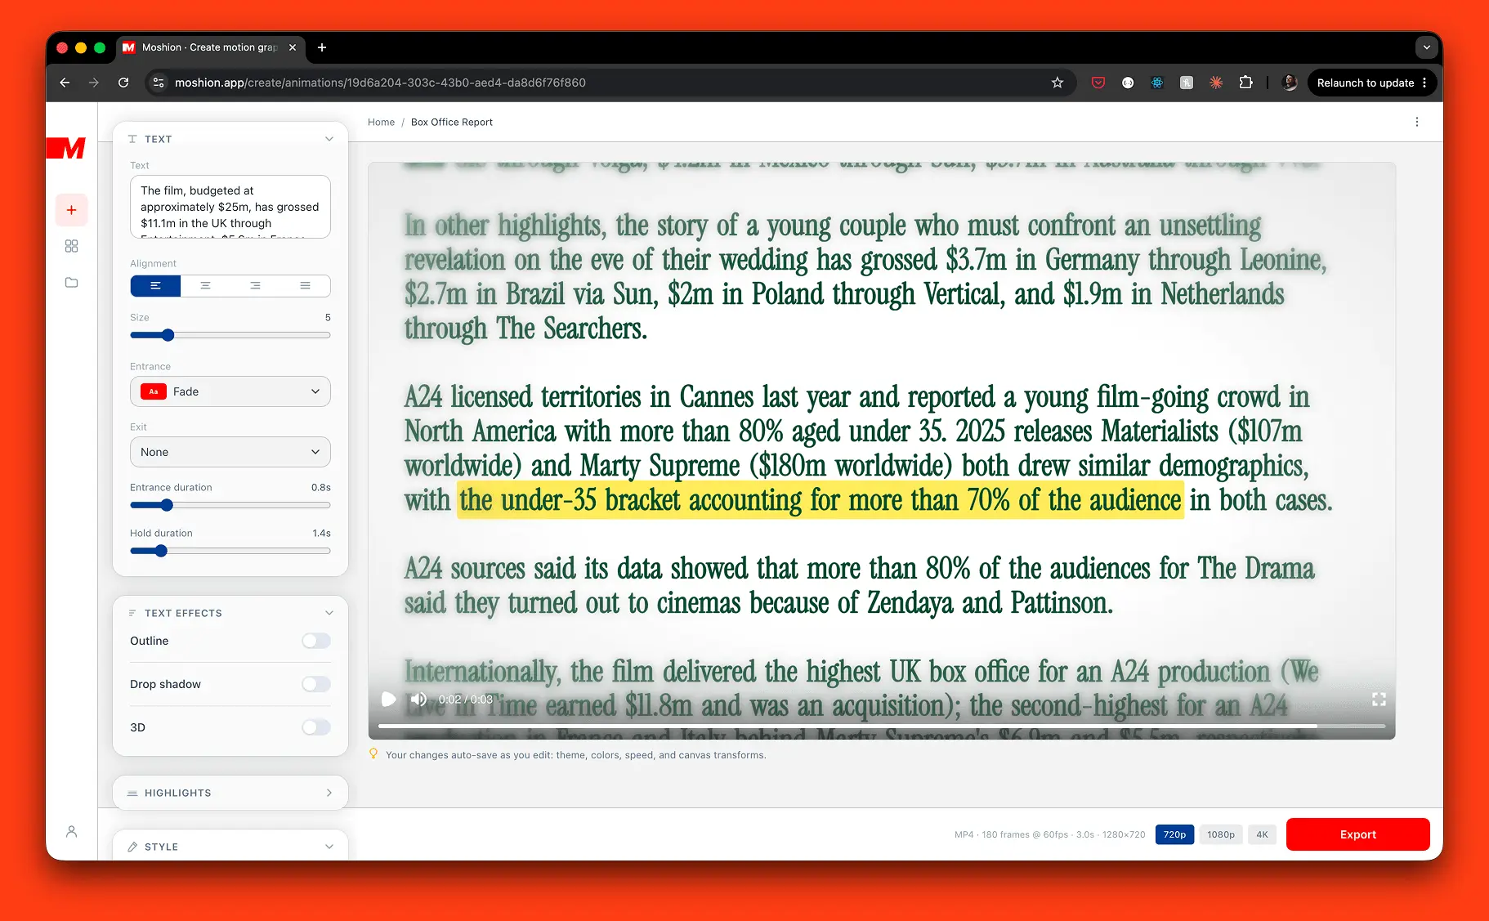Open the grid templates icon in sidebar
Image resolution: width=1489 pixels, height=921 pixels.
coord(72,246)
